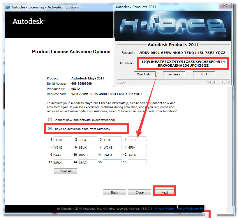The width and height of the screenshot is (238, 218).
Task: Click the Request code value in Autodesk window
Action: click(x=107, y=94)
